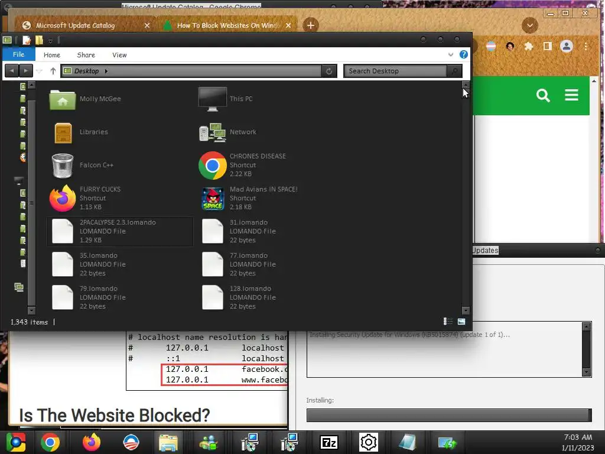
Task: Open File Explorer taskbar button
Action: (x=168, y=442)
